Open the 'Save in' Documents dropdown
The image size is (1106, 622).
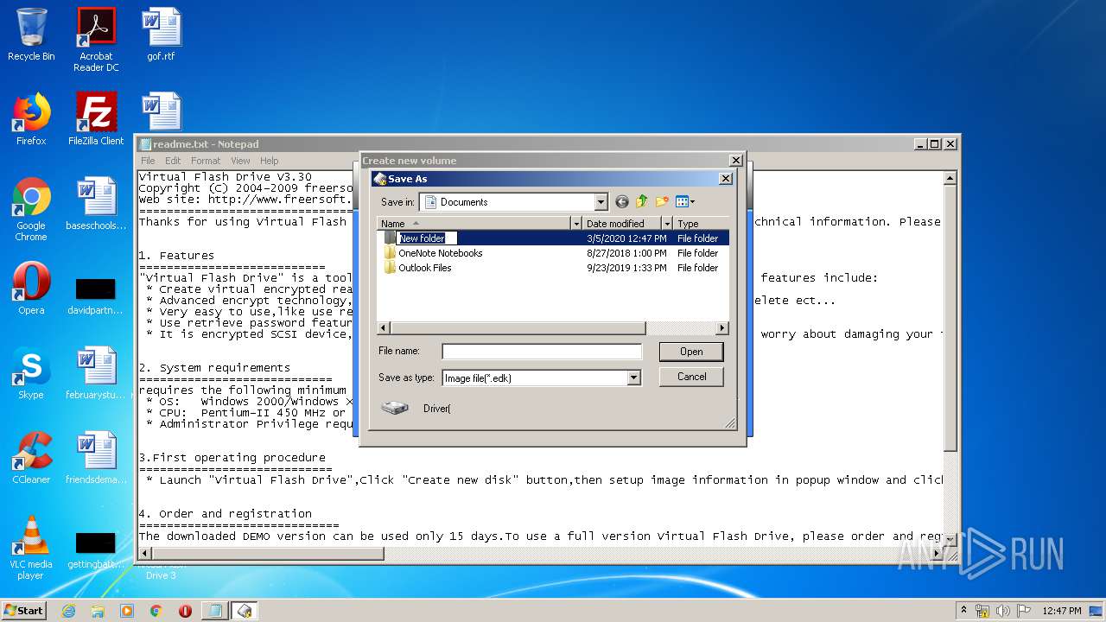pos(601,202)
